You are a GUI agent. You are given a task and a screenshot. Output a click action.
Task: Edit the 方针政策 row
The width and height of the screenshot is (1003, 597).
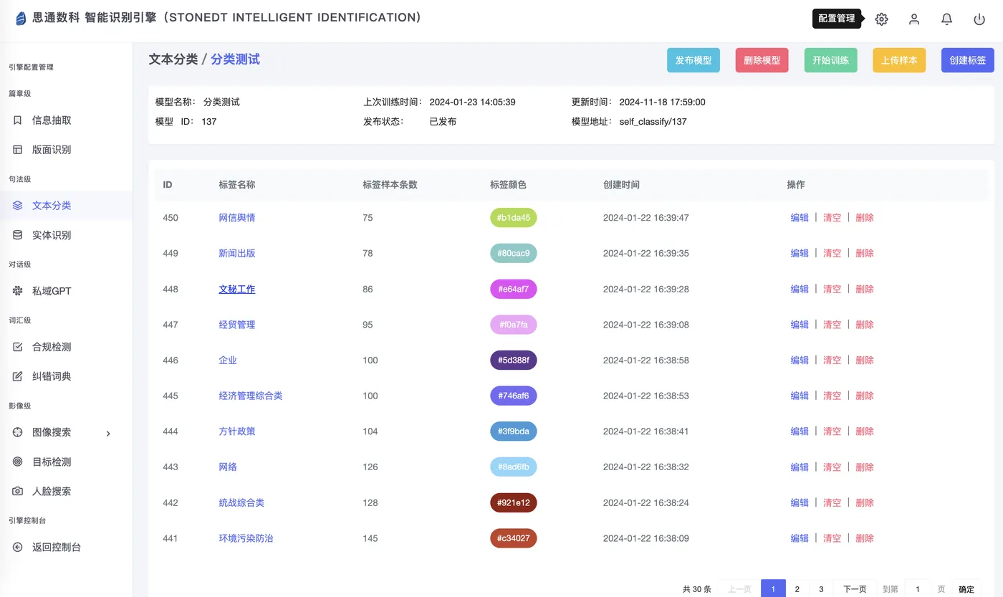tap(800, 431)
